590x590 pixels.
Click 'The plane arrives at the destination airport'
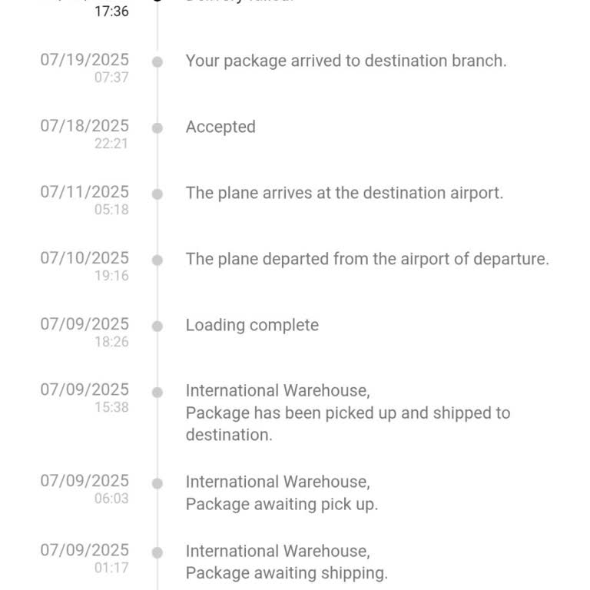click(x=344, y=193)
